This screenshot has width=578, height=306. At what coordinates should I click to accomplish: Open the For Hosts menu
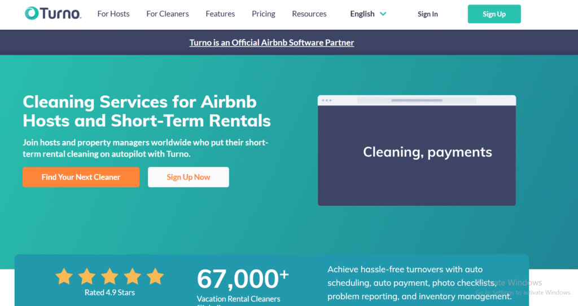tap(113, 14)
